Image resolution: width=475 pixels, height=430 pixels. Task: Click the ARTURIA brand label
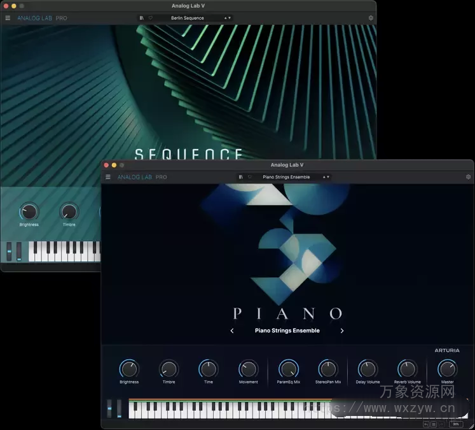447,350
